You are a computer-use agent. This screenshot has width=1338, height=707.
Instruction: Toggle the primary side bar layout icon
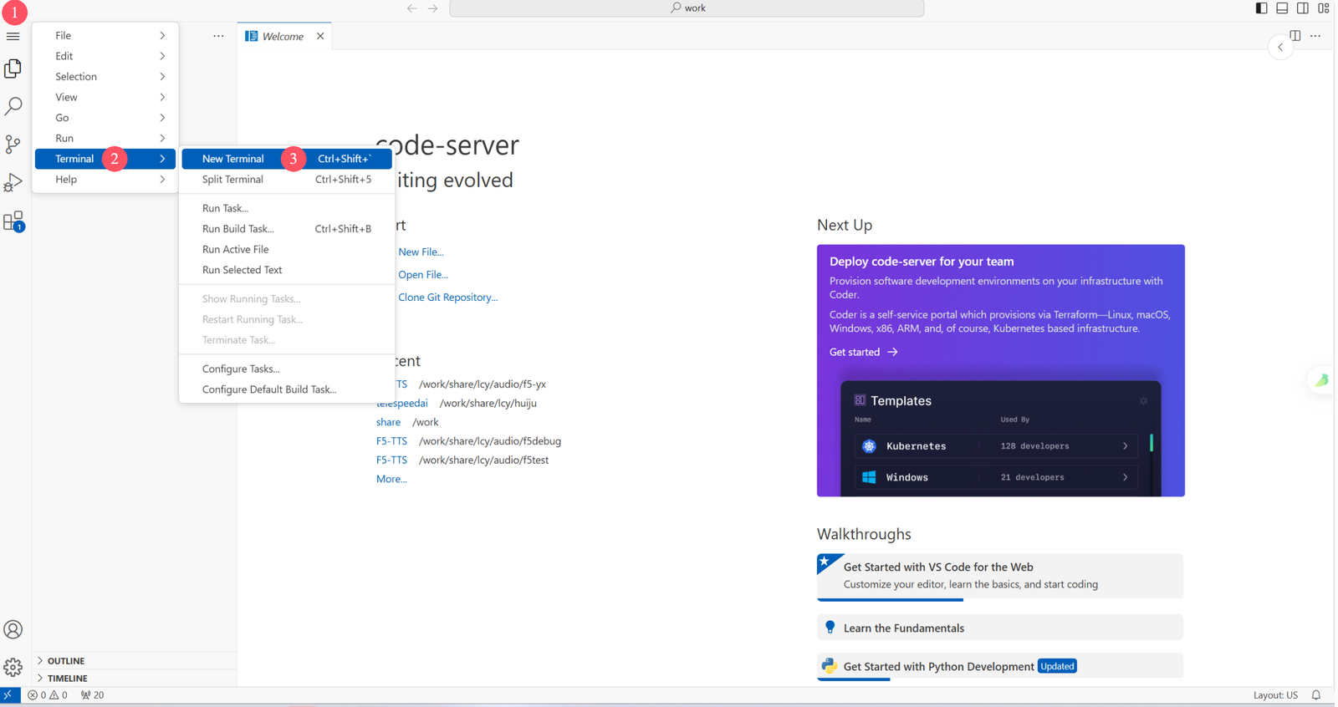click(x=1262, y=8)
